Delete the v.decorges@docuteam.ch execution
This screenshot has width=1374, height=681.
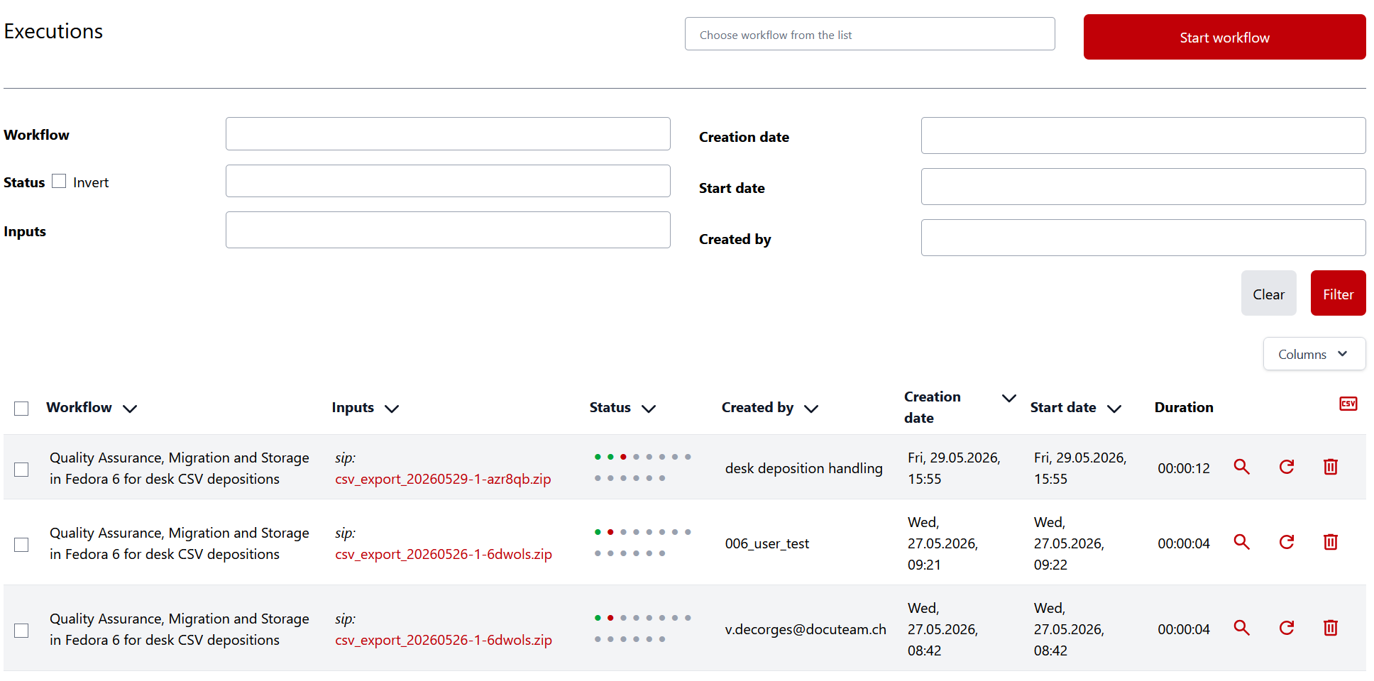(x=1331, y=628)
